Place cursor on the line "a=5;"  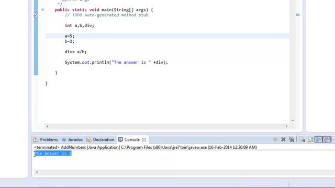pyautogui.click(x=70, y=36)
